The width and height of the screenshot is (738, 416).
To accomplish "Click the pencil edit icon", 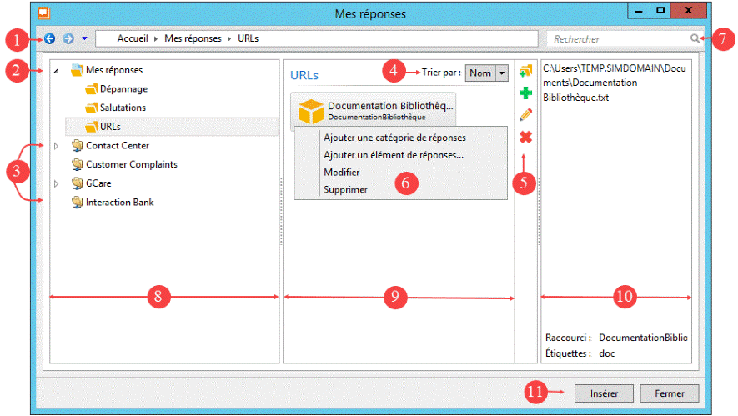I will [x=525, y=115].
